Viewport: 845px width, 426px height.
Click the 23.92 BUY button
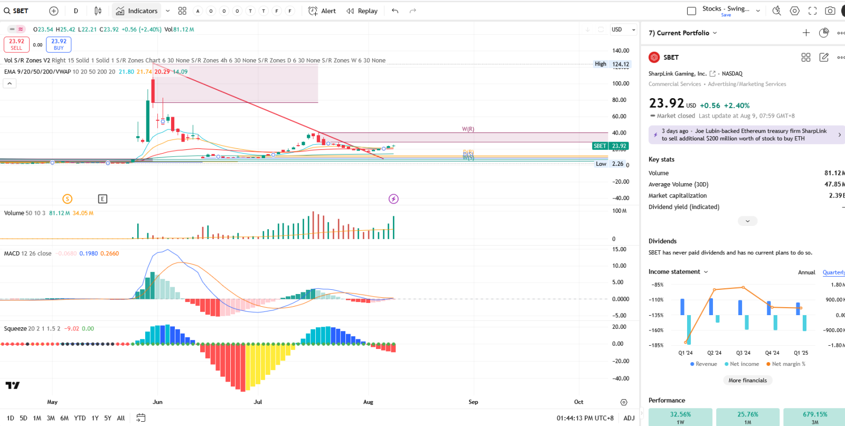pyautogui.click(x=59, y=44)
